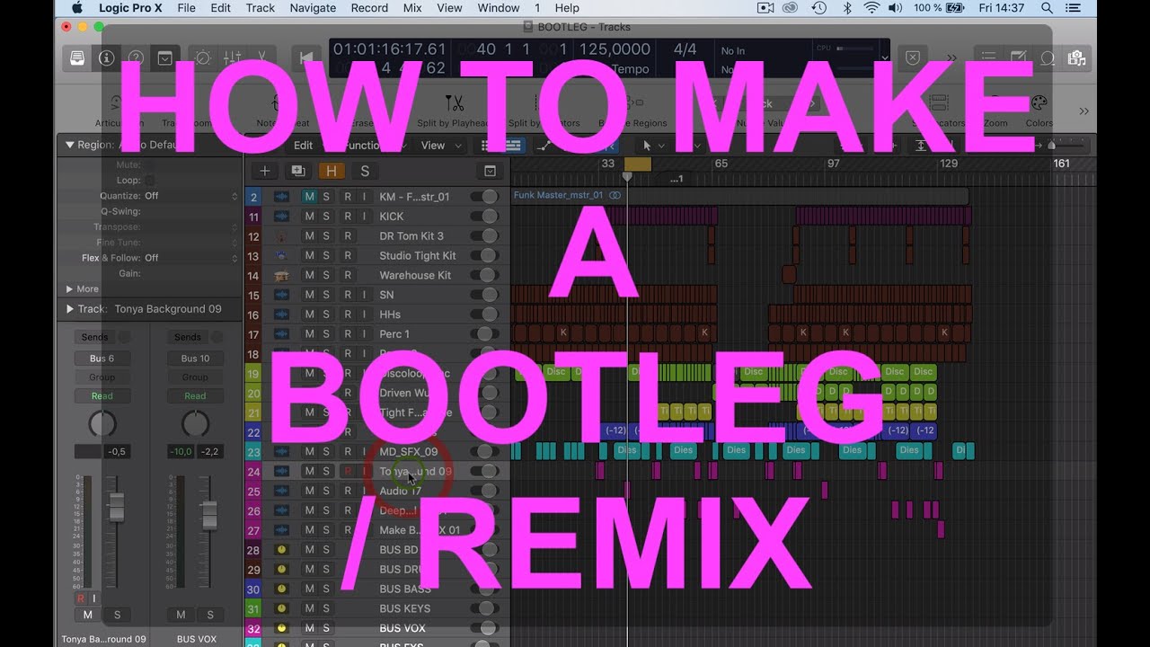Add a new track with plus button

point(264,171)
